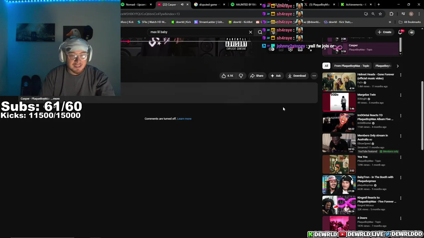Open the 'StreamLadder | Edit...' bookmark

click(209, 22)
